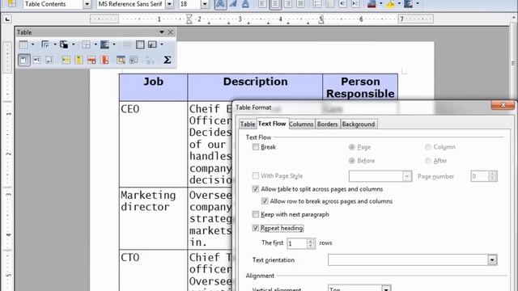Viewport: 518px width, 291px height.
Task: Tick the With Page Style checkbox
Action: 256,175
